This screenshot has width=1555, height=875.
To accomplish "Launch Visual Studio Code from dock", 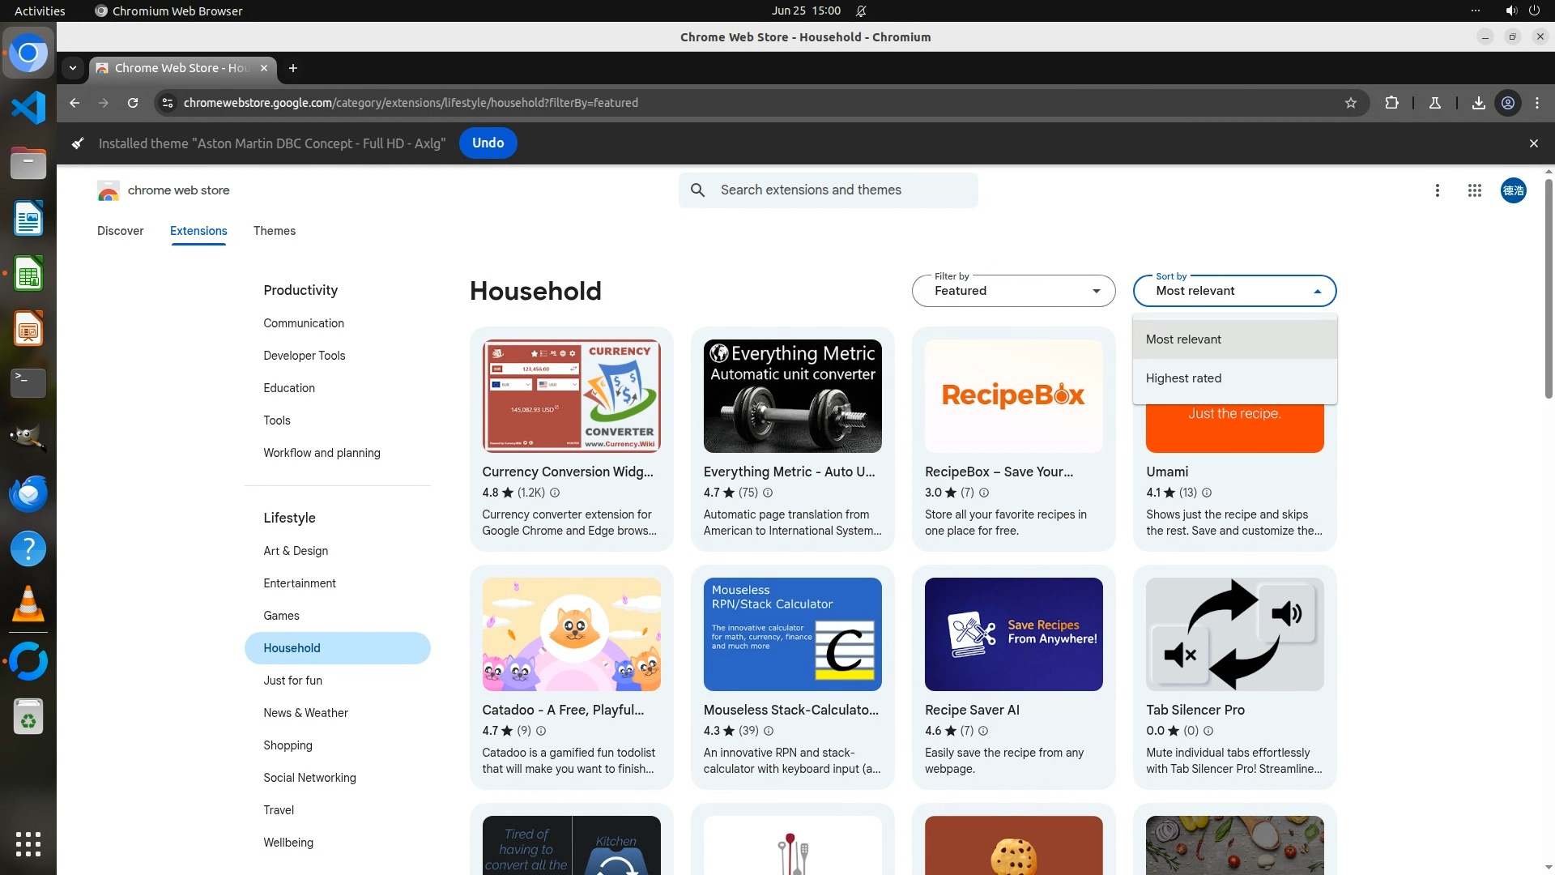I will point(28,108).
